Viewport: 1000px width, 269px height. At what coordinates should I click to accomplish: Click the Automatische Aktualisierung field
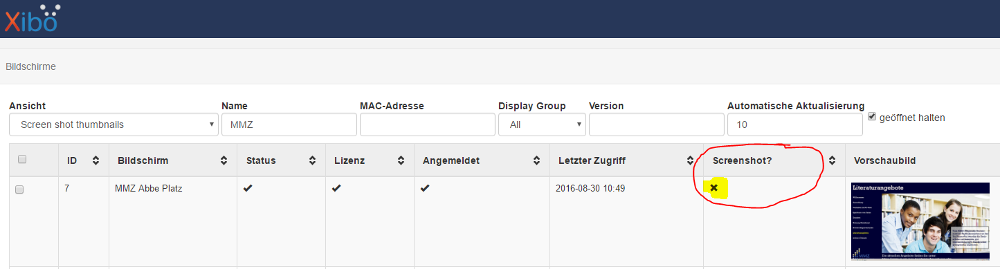point(795,124)
